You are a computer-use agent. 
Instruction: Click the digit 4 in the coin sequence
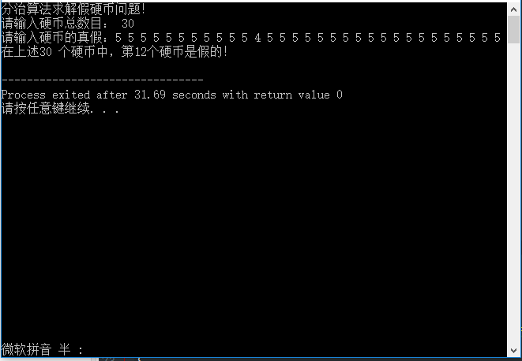[257, 38]
